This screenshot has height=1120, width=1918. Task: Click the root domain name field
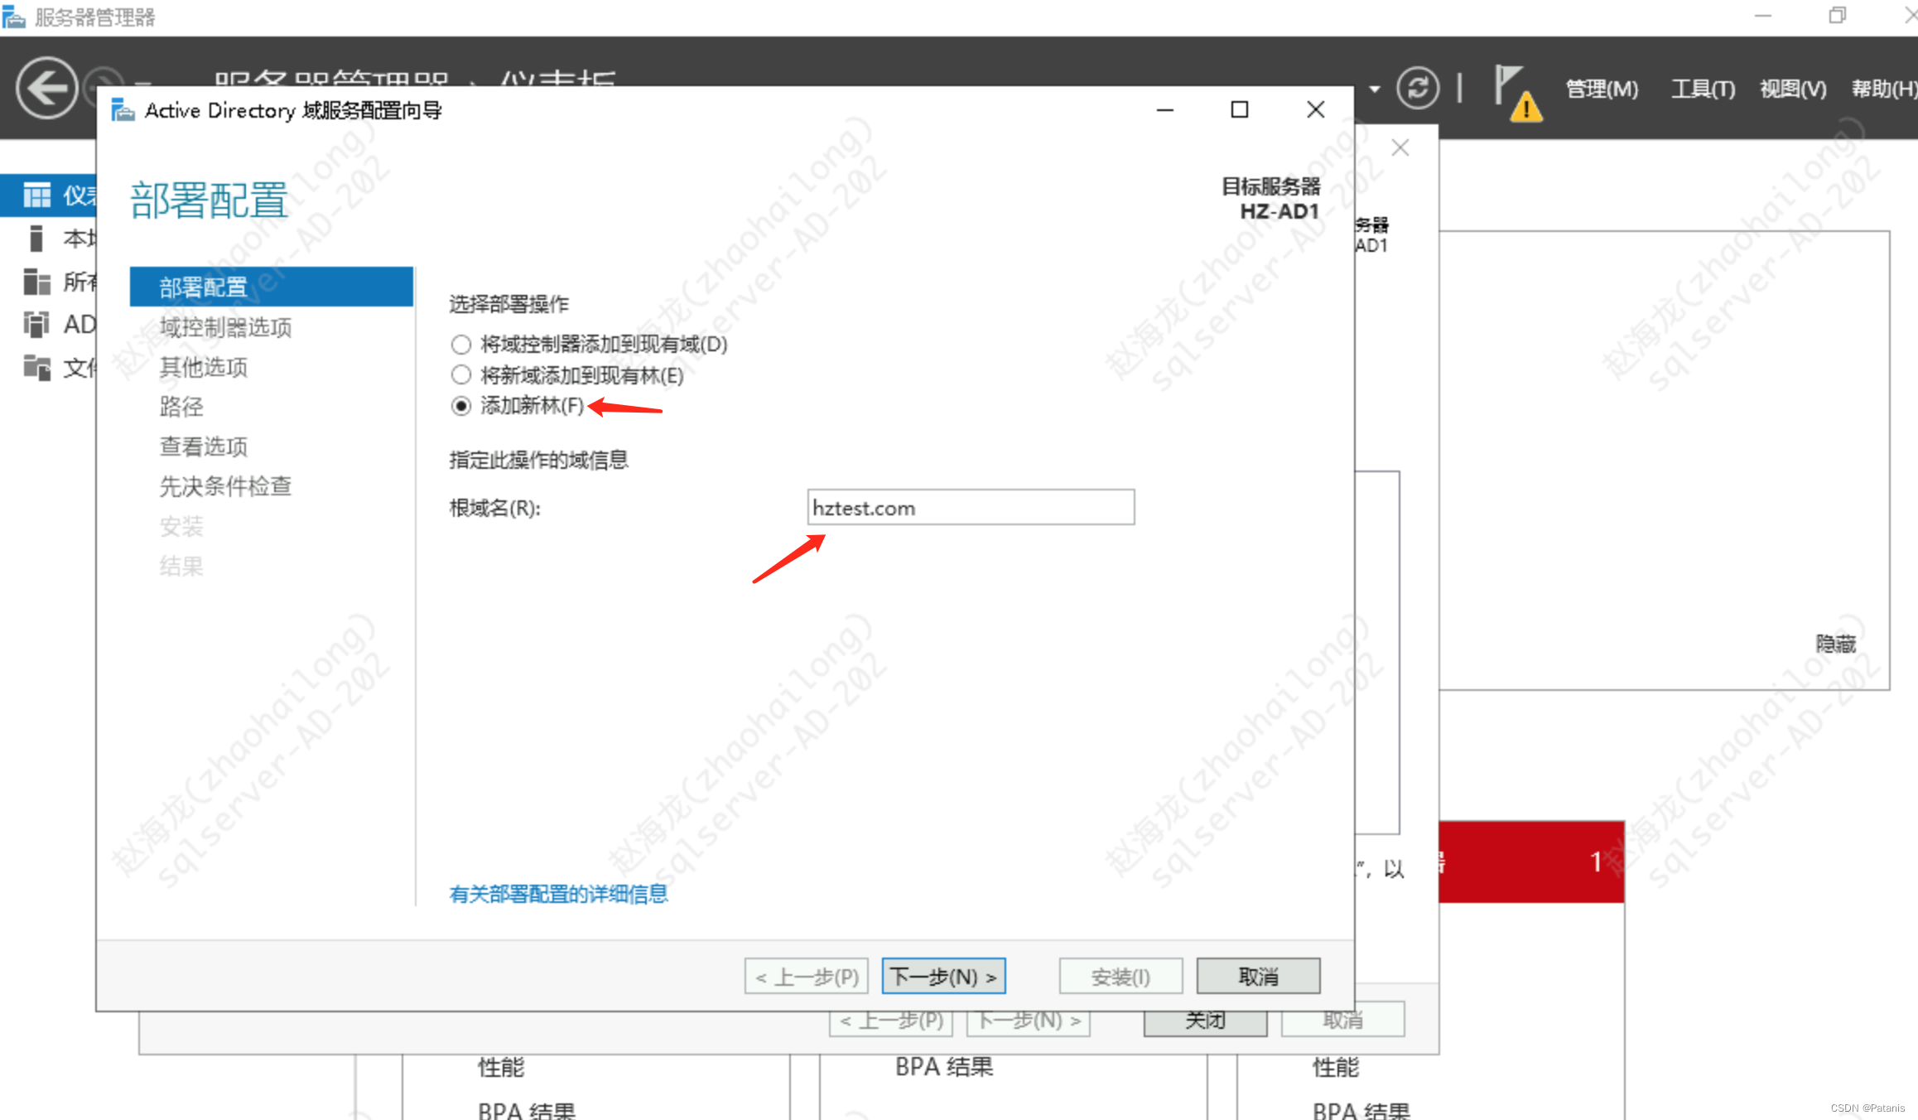click(971, 508)
